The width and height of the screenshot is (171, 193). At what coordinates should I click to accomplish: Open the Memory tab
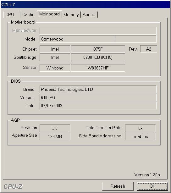[71, 14]
